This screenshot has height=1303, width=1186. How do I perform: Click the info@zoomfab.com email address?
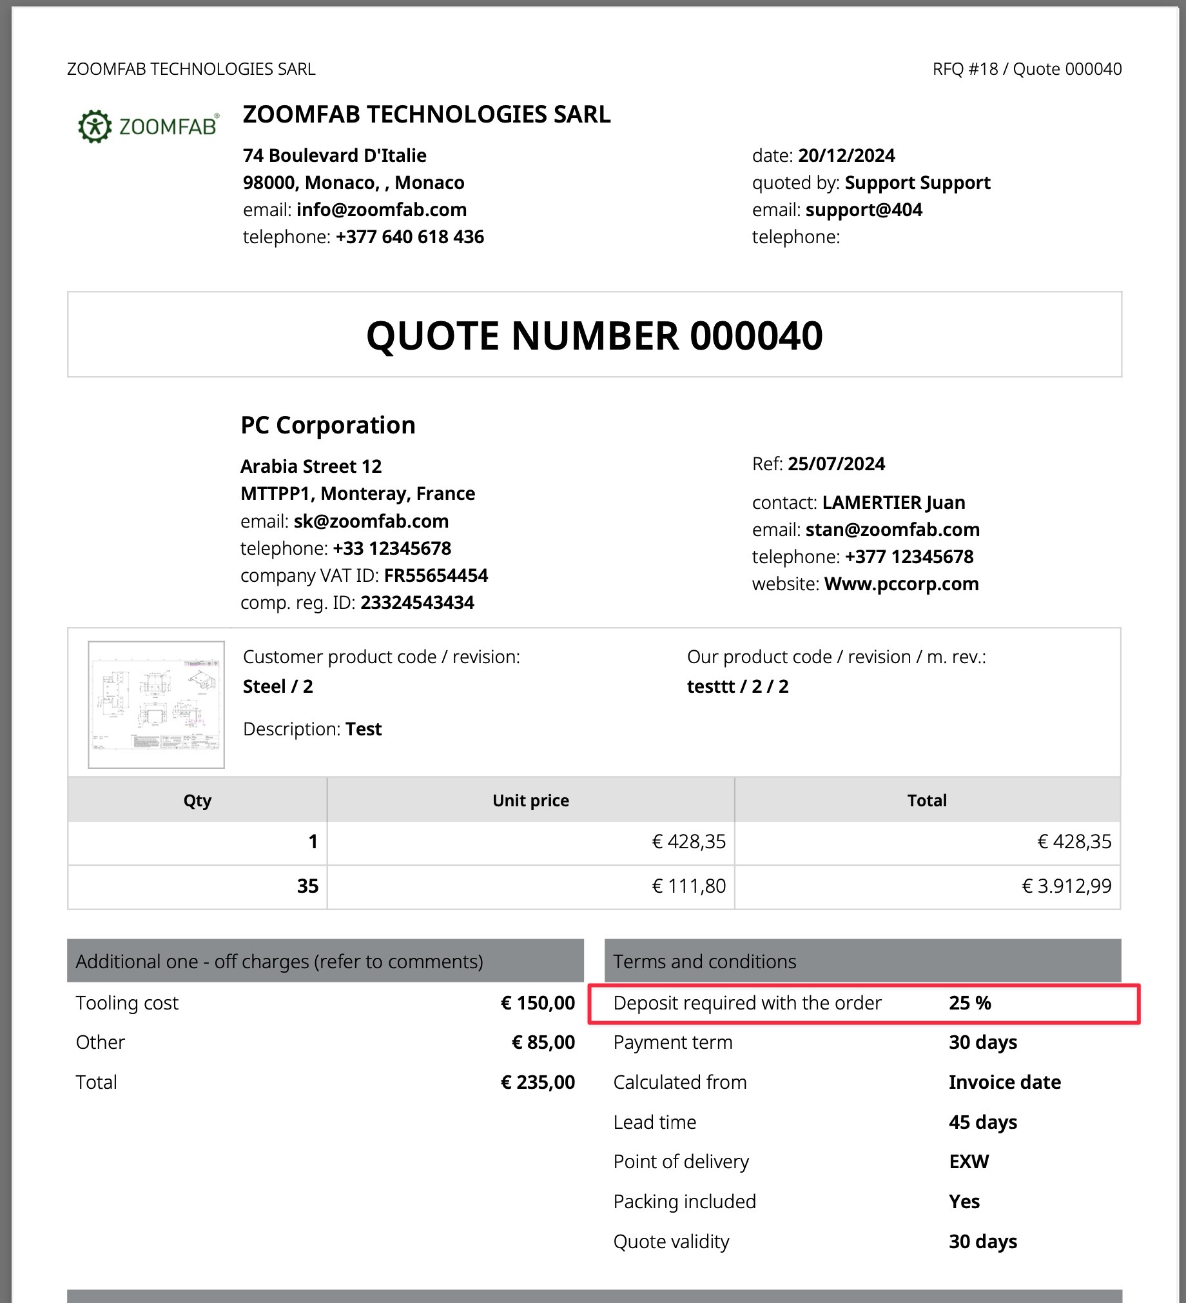(381, 210)
